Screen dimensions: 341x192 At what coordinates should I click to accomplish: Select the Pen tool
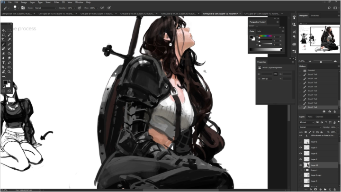[x=9, y=63]
